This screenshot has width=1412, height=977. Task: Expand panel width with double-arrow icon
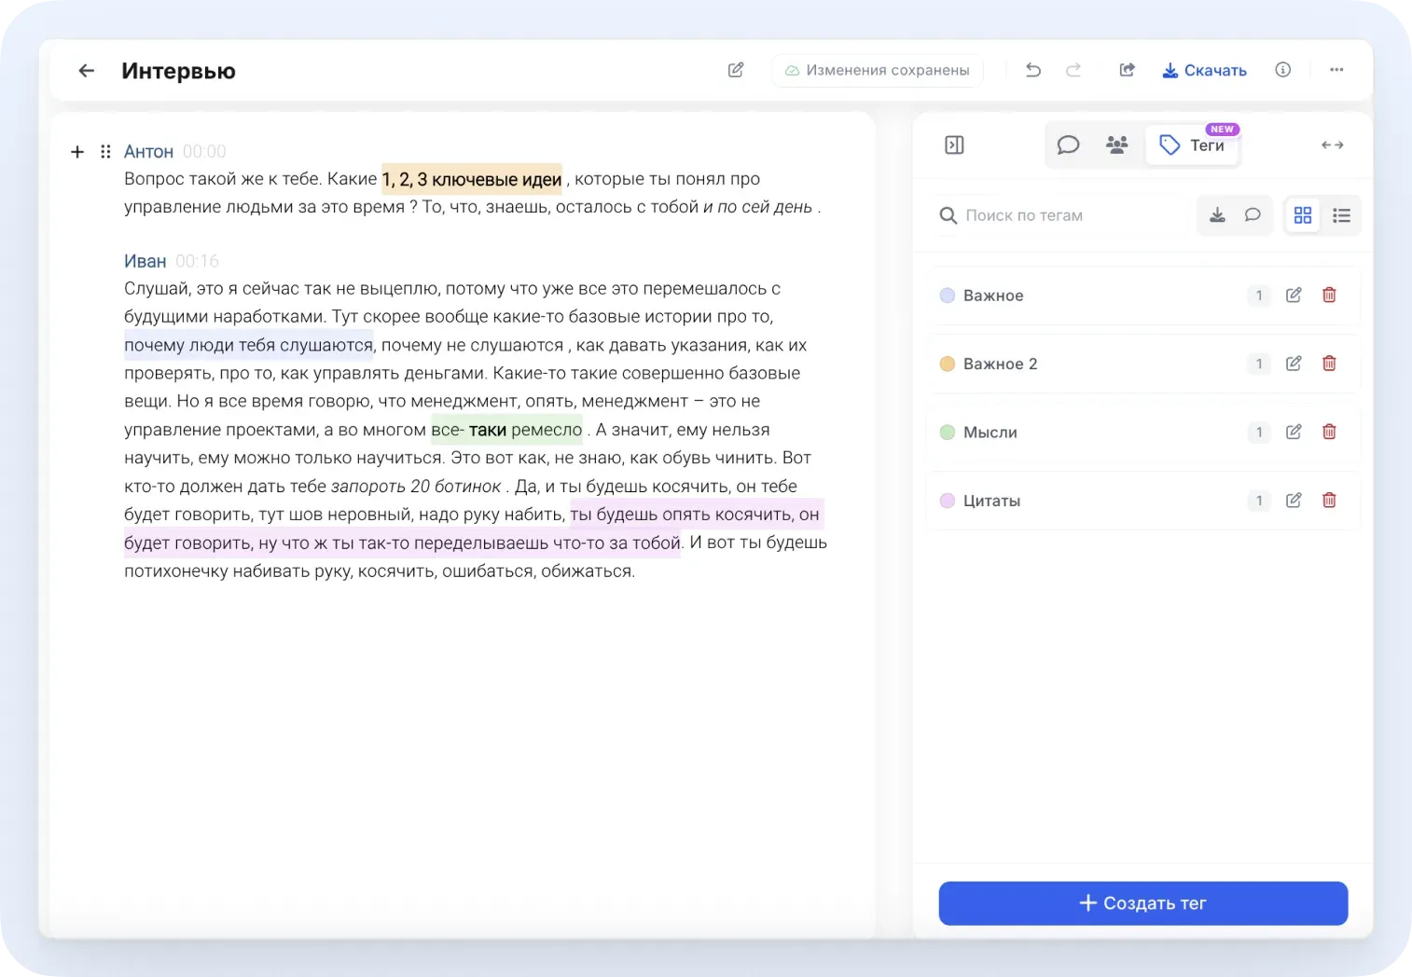click(x=1333, y=144)
